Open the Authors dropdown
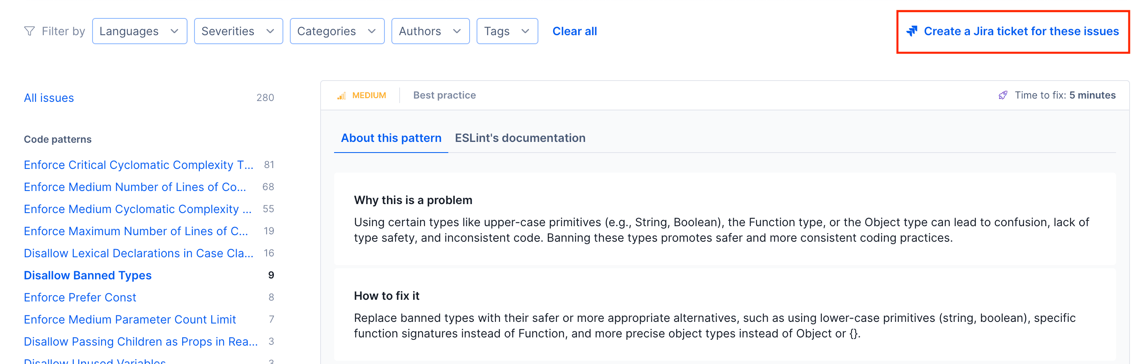This screenshot has width=1148, height=364. [430, 31]
